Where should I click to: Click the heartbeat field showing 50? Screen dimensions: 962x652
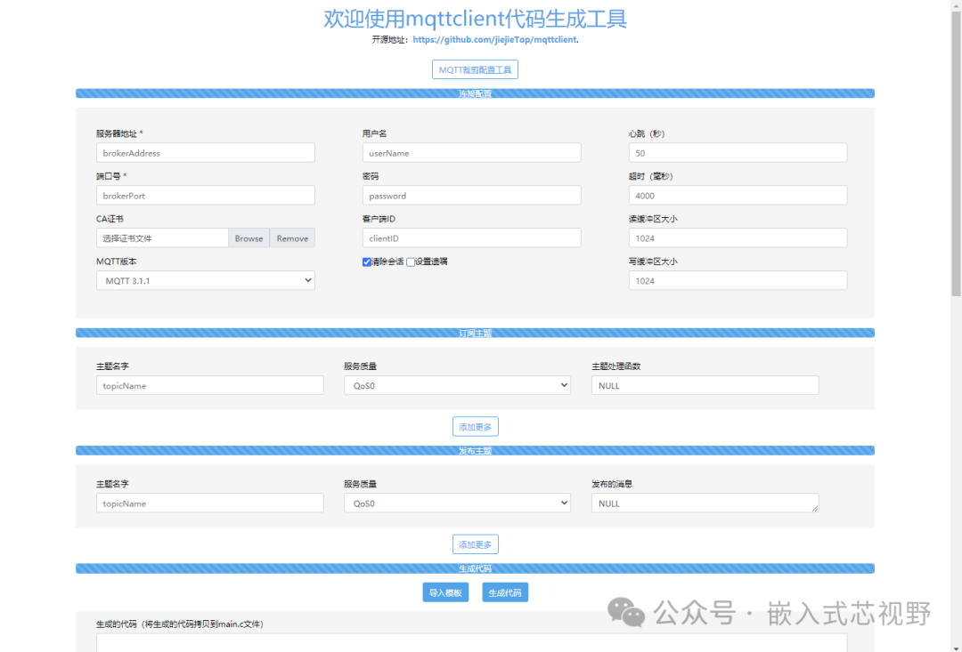(738, 153)
